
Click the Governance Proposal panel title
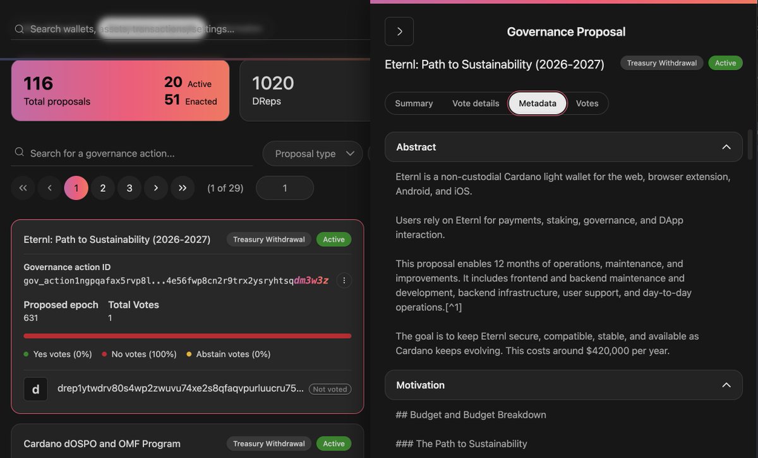tap(566, 32)
